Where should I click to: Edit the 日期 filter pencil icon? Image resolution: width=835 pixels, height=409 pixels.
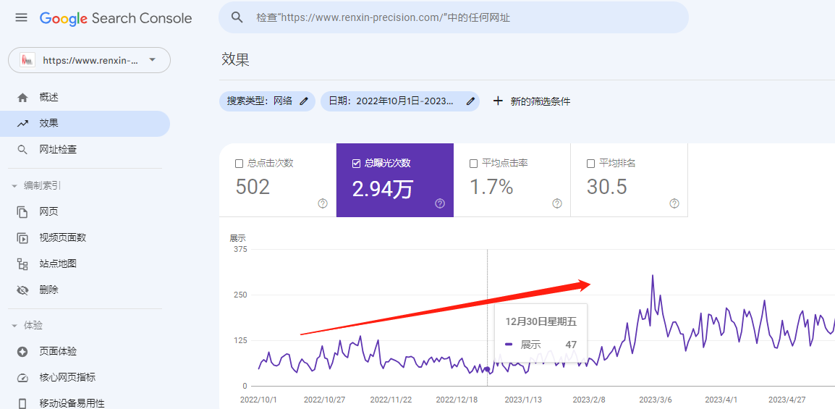(470, 101)
